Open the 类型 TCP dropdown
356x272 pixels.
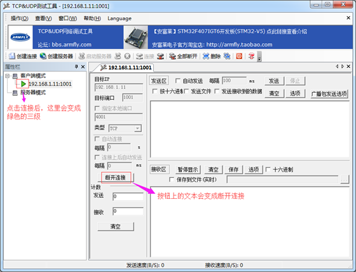pos(137,128)
